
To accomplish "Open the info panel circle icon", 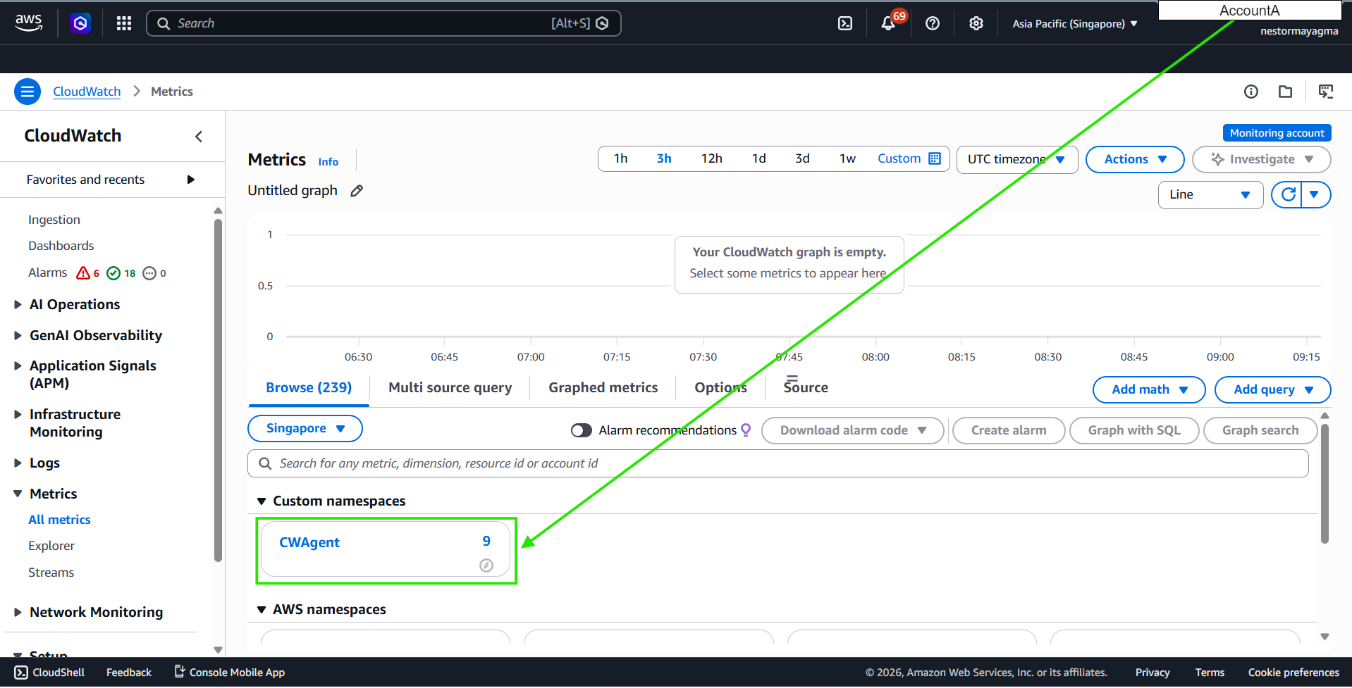I will click(1251, 92).
